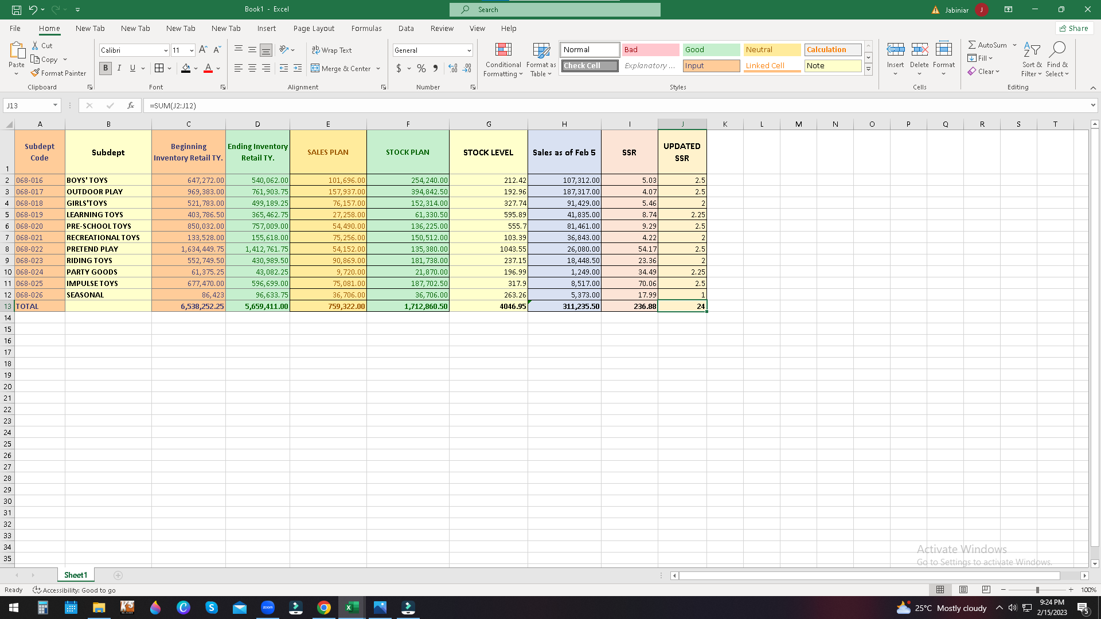Apply Percent Style format
The width and height of the screenshot is (1101, 619).
tap(421, 68)
